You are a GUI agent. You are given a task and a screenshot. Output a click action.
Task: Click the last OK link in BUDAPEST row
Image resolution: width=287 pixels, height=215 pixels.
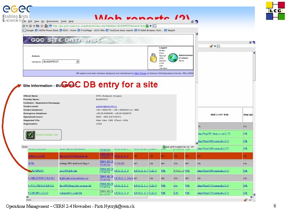click(x=245, y=171)
